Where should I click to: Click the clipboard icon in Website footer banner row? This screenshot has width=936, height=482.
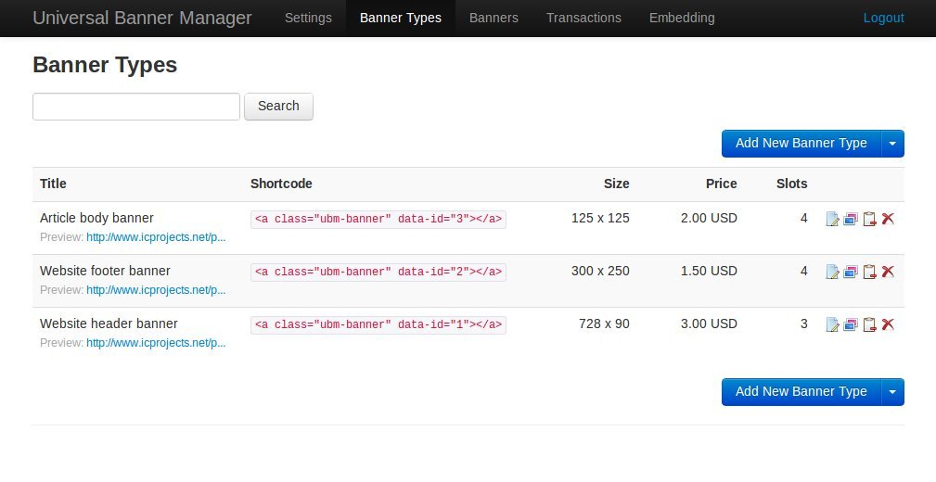coord(869,273)
